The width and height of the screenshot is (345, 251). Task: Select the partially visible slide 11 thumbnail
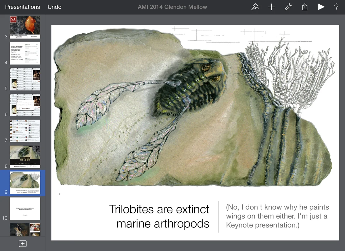point(25,230)
